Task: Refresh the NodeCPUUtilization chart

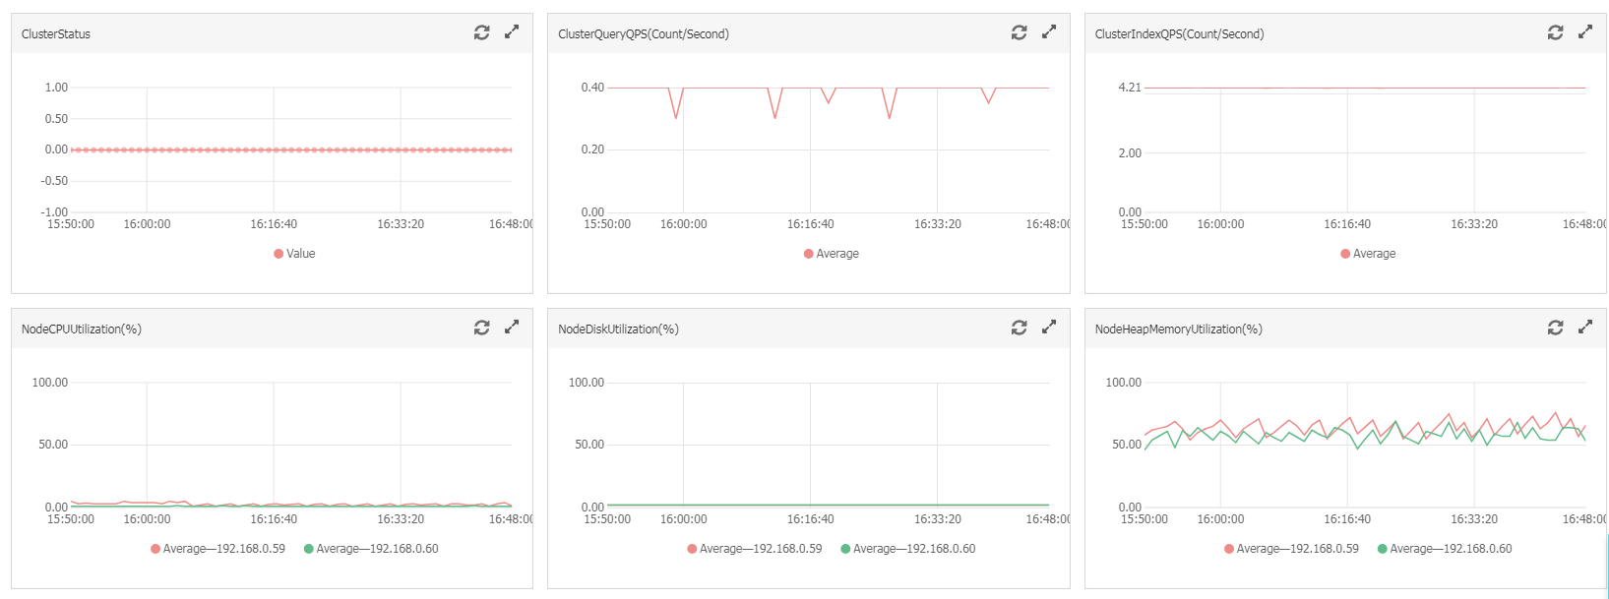Action: click(481, 328)
